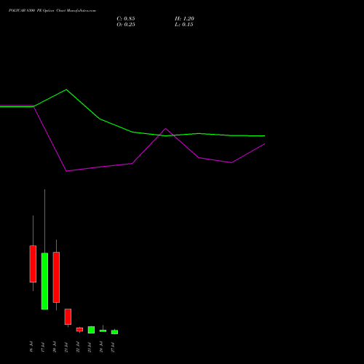Click the 27 Jul date label
Screen dimensions: 364x364
click(113, 347)
